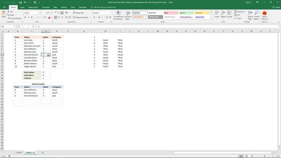
Task: Open Sort & Filter
Action: [x=250, y=15]
